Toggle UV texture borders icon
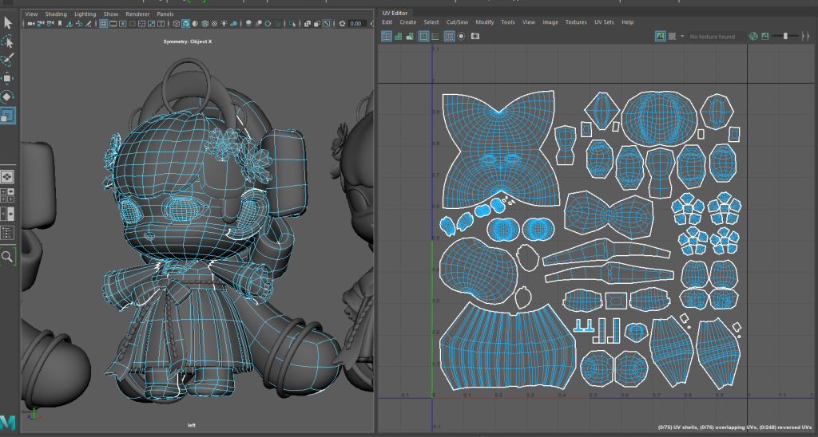 423,36
